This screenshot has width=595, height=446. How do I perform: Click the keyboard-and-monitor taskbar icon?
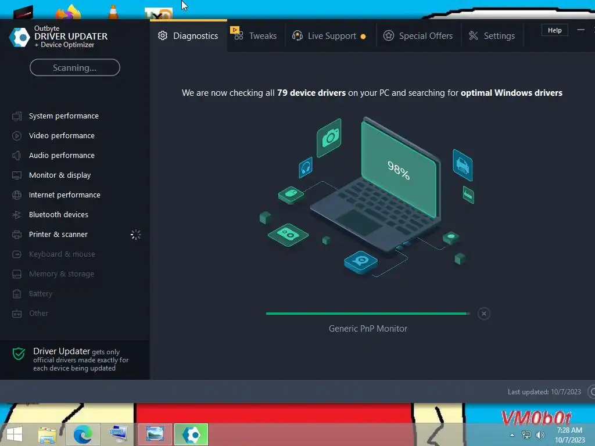click(x=119, y=434)
